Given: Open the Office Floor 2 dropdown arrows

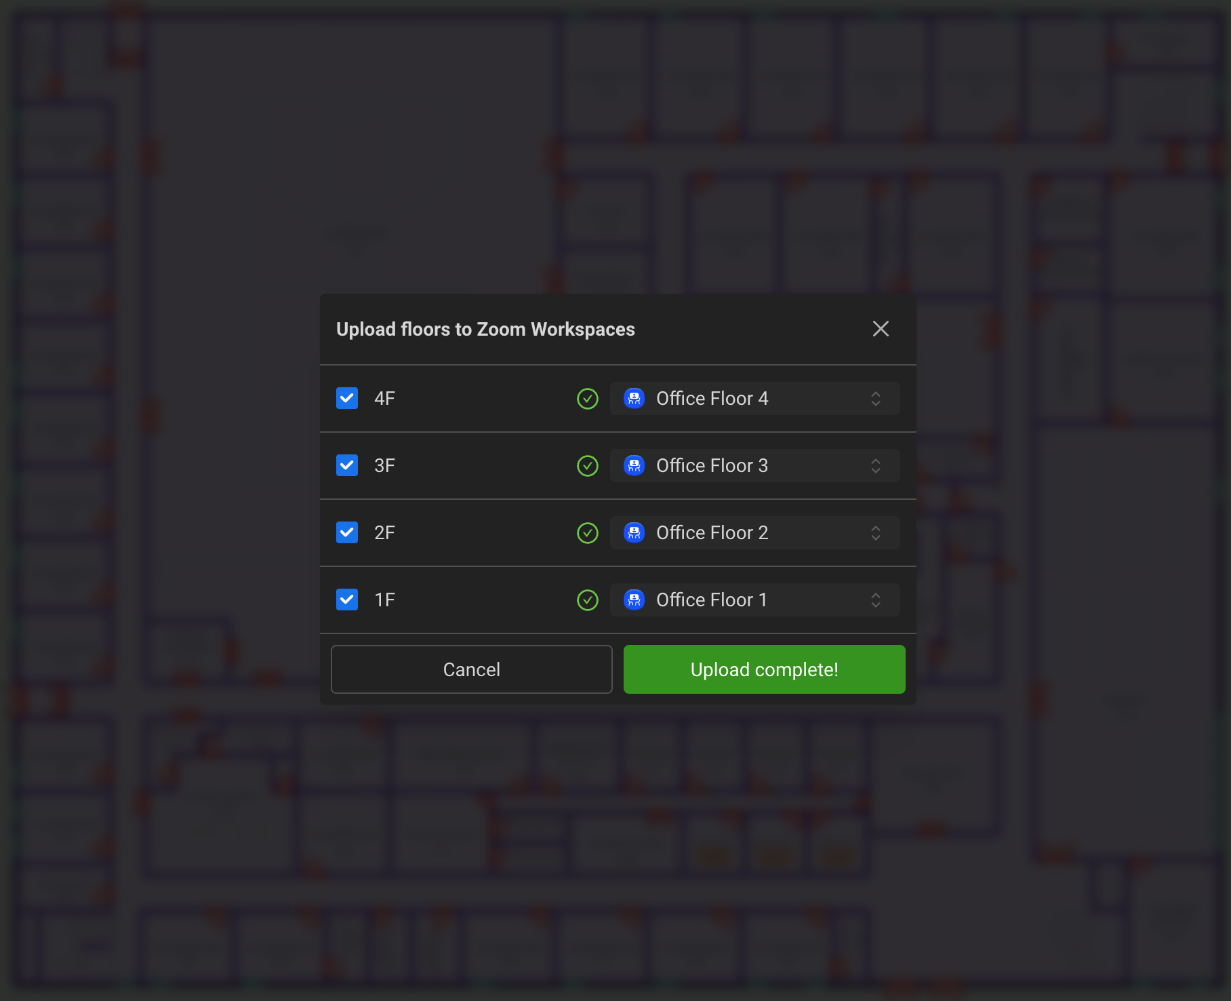Looking at the screenshot, I should pos(875,533).
